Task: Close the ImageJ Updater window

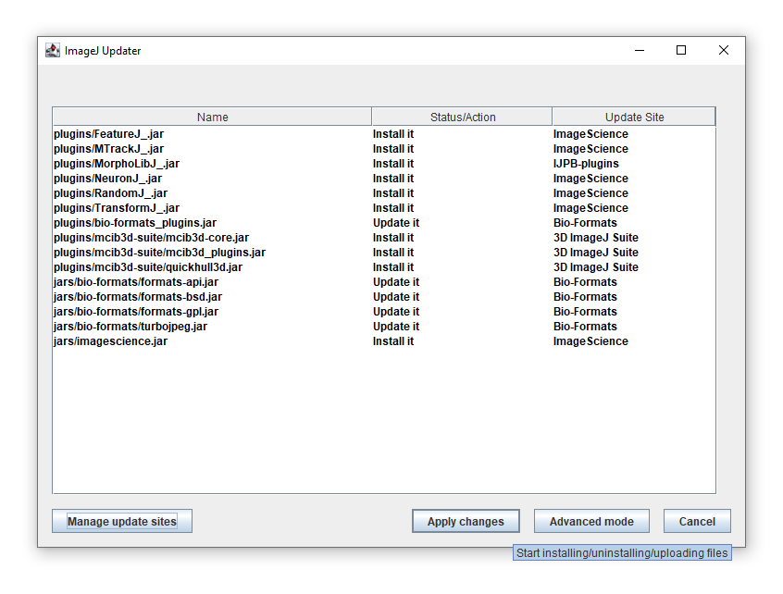Action: pos(724,50)
